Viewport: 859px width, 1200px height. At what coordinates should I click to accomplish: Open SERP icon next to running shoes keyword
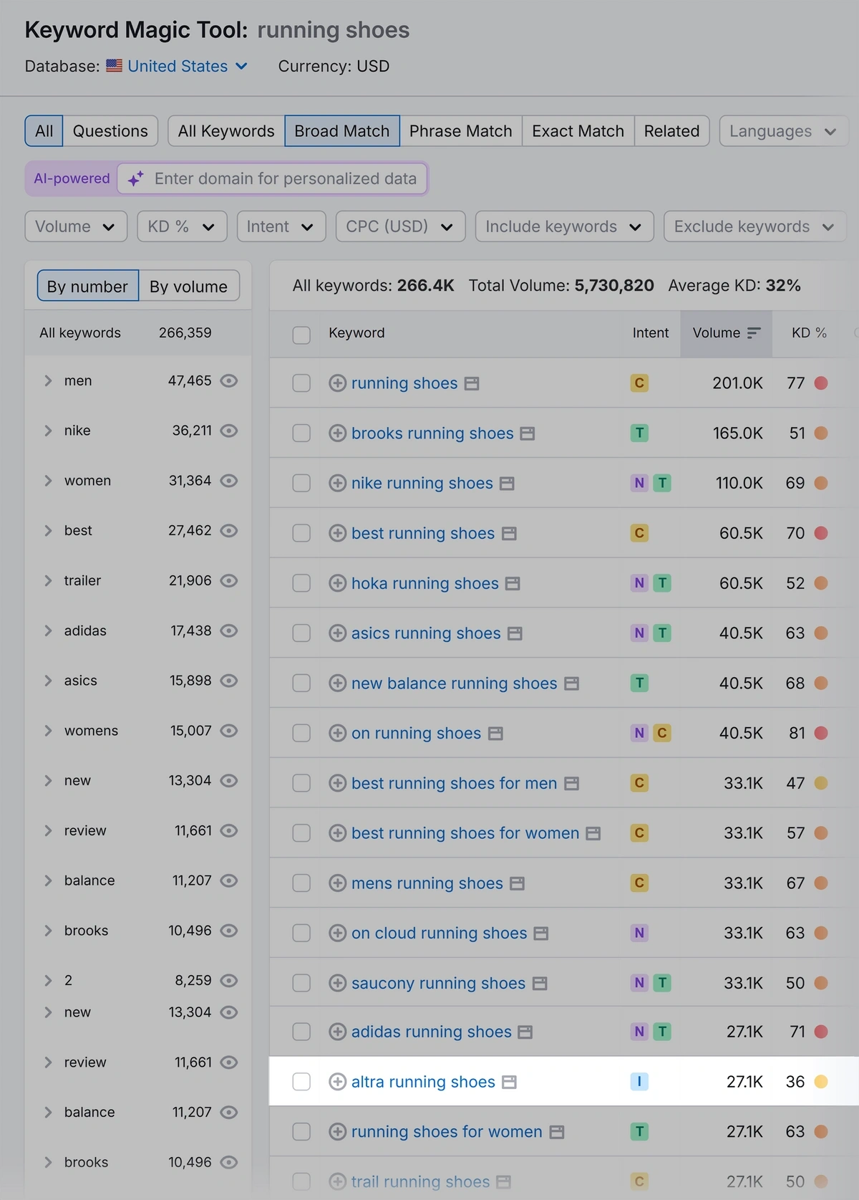(x=472, y=384)
